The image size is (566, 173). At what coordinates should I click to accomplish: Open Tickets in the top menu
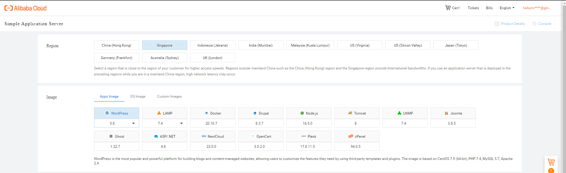473,8
